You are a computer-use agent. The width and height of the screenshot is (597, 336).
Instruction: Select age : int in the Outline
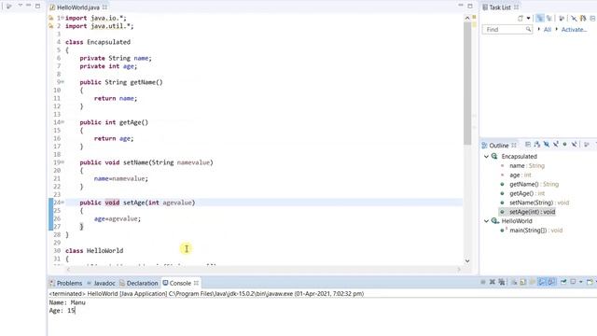(x=521, y=175)
